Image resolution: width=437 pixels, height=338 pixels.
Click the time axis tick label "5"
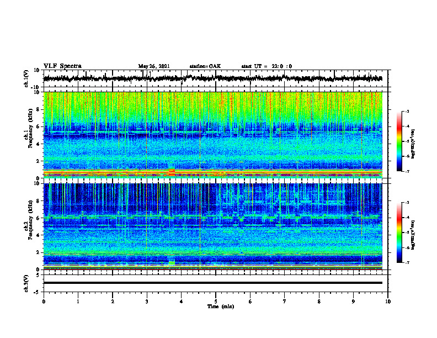coord(216,302)
